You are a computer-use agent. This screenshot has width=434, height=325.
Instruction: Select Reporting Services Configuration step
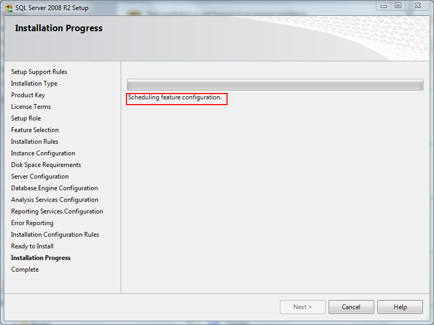[57, 211]
